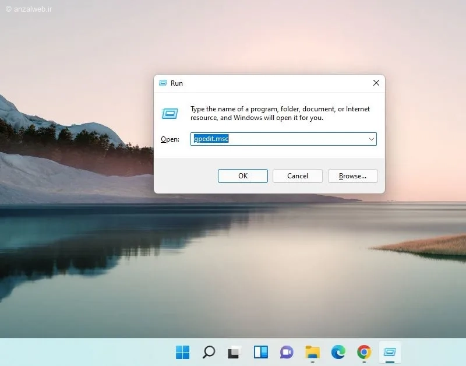This screenshot has width=466, height=366.
Task: Click large Run icon beside description
Action: (x=170, y=114)
